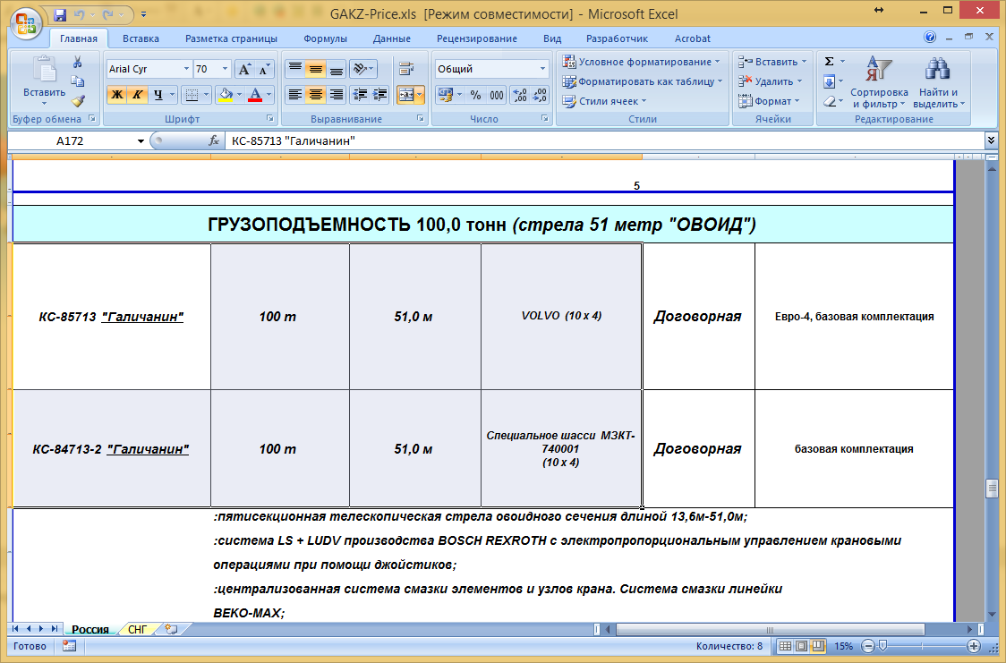Image resolution: width=1006 pixels, height=663 pixels.
Task: Open Стили ячеек gallery
Action: coord(604,101)
